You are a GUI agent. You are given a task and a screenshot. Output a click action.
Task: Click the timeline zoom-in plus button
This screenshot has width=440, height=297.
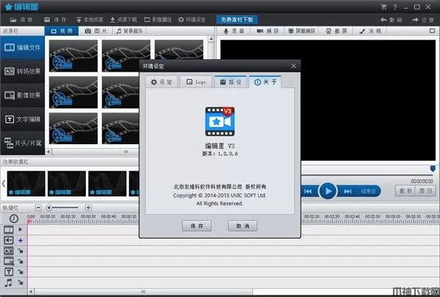pyautogui.click(x=88, y=207)
